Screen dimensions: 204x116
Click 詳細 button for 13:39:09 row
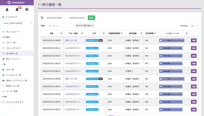click(194, 79)
